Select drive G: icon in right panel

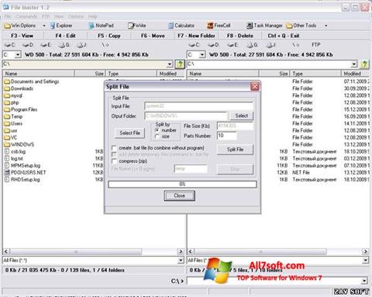tap(252, 45)
